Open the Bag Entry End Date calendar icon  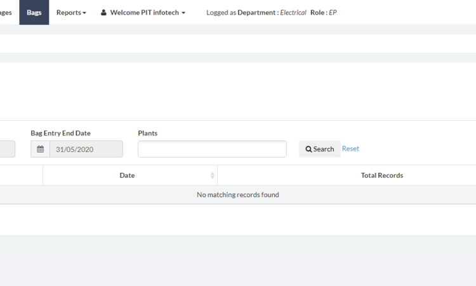[40, 149]
